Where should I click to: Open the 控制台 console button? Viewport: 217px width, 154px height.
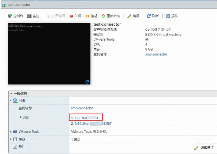15,16
